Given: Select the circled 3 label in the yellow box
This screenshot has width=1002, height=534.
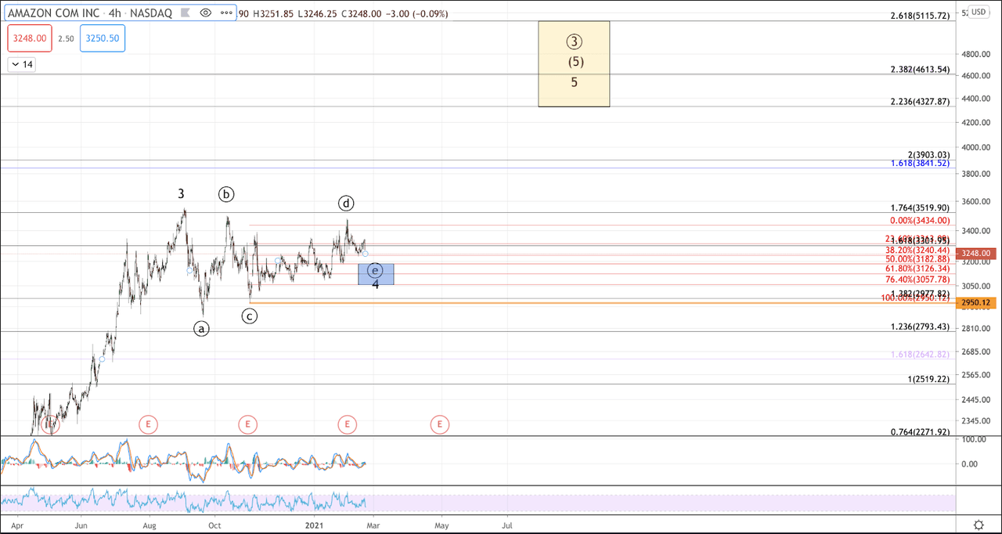Looking at the screenshot, I should click(x=575, y=41).
